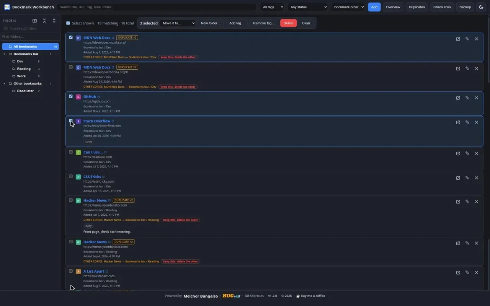490x306 pixels.
Task: Open the Move 3 to... dropdown
Action: (178, 23)
